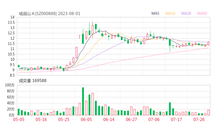213x126 pixels.
Task: Click the 06-05 date label
Action: pos(86,119)
